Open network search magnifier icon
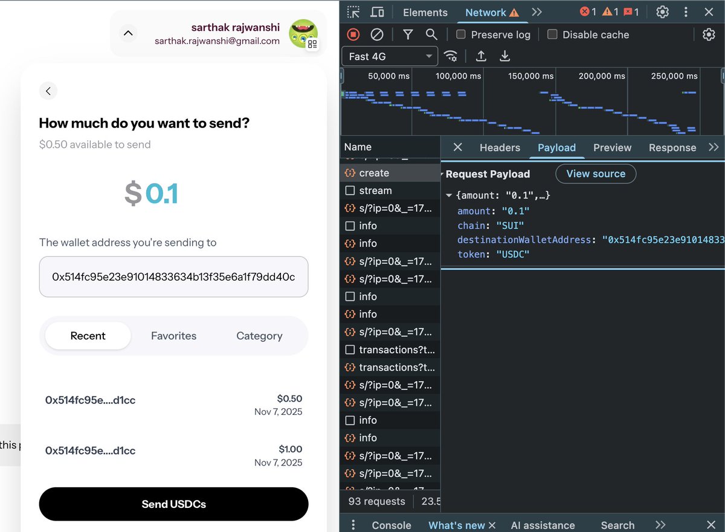The width and height of the screenshot is (725, 532). point(431,34)
